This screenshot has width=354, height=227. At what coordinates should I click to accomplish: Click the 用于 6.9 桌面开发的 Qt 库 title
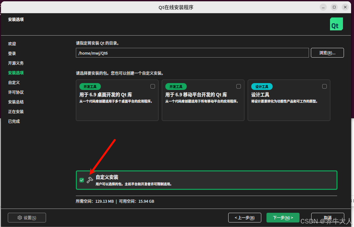[x=106, y=94]
